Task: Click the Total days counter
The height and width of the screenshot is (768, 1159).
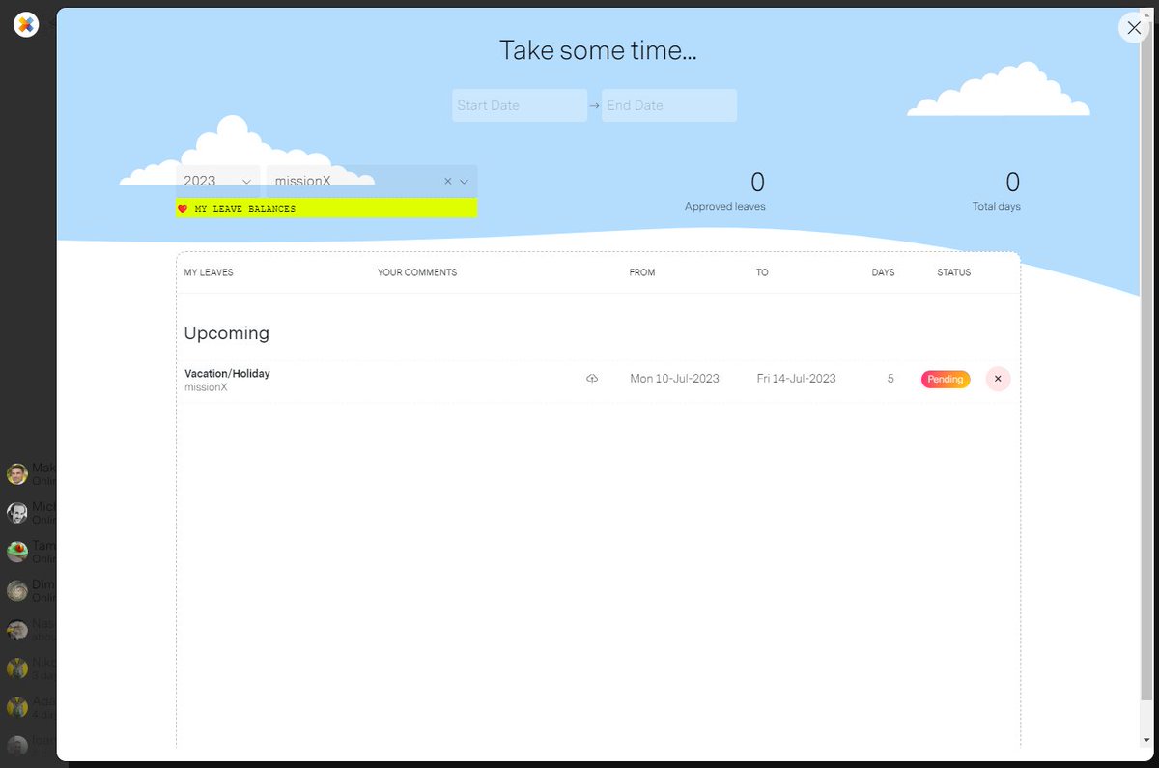Action: click(x=997, y=190)
